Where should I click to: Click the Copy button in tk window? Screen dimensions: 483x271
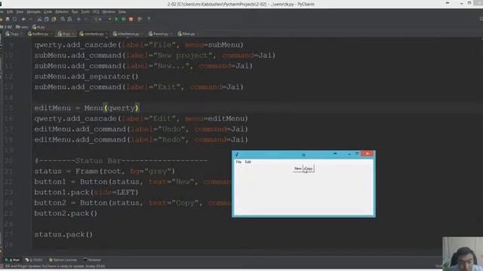[x=309, y=169]
